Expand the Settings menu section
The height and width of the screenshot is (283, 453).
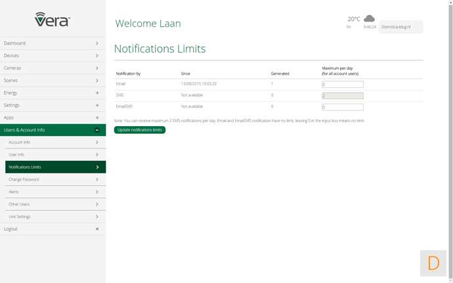(97, 105)
